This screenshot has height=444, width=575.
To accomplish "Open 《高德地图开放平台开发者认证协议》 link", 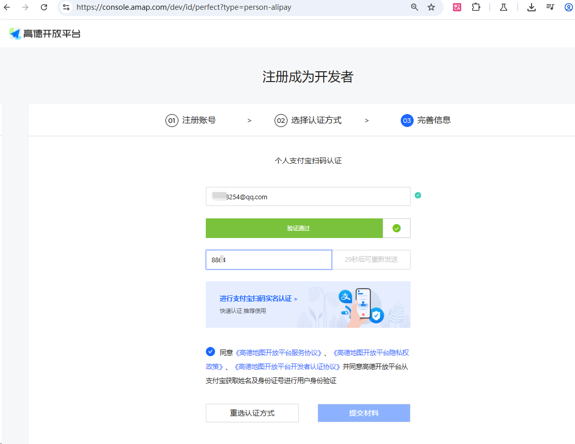I will point(287,367).
